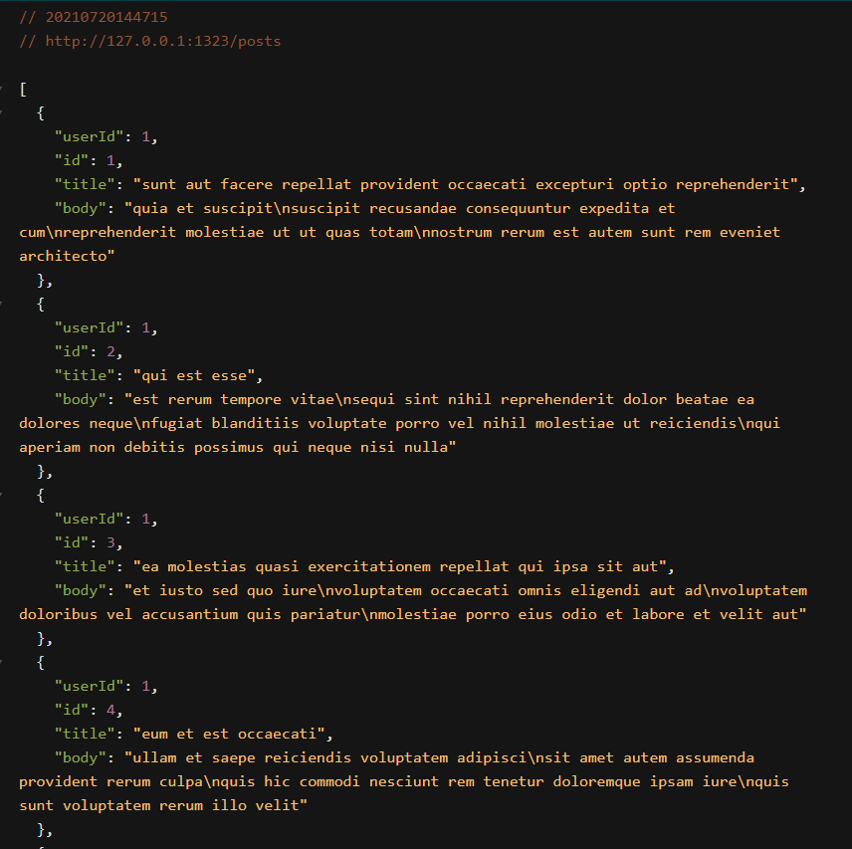The image size is (852, 849).
Task: Collapse the object with id 4
Action: click(2, 663)
